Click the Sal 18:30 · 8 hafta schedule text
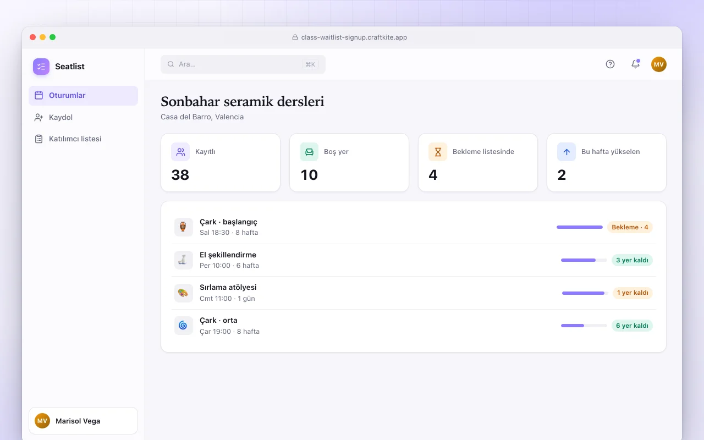 (x=229, y=233)
